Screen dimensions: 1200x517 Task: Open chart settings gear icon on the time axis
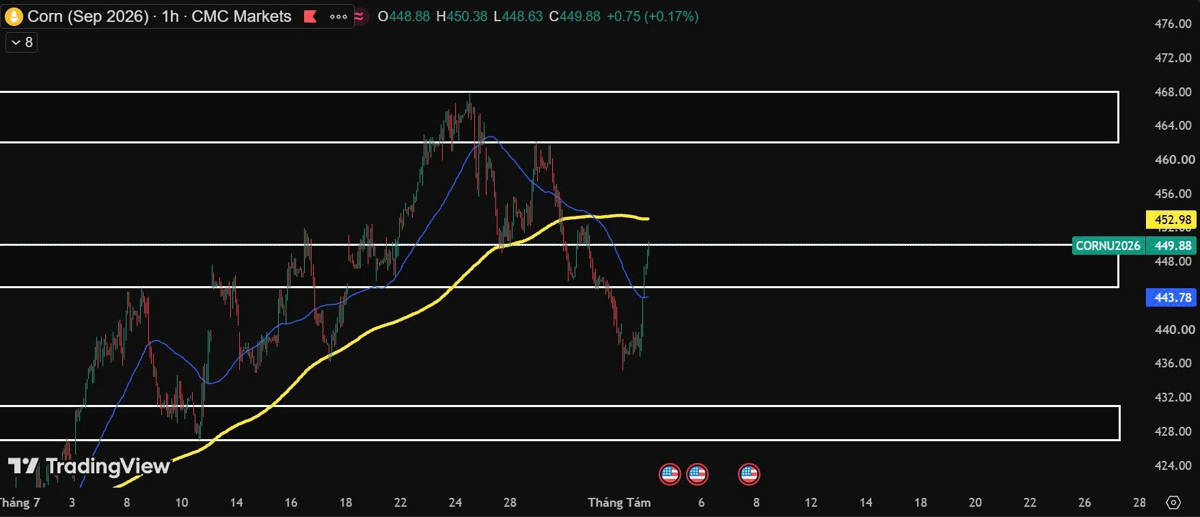(1173, 503)
